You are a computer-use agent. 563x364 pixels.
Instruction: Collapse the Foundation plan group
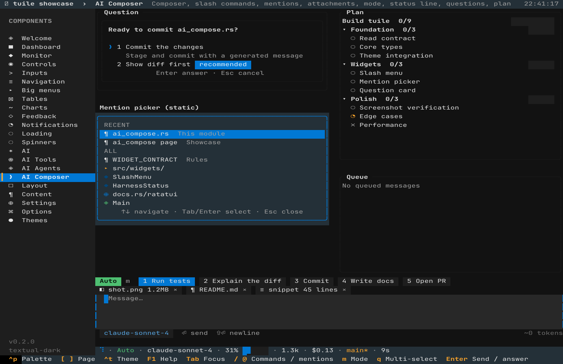pyautogui.click(x=344, y=30)
